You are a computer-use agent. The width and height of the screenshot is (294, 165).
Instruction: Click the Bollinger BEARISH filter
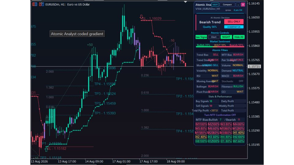point(207,86)
